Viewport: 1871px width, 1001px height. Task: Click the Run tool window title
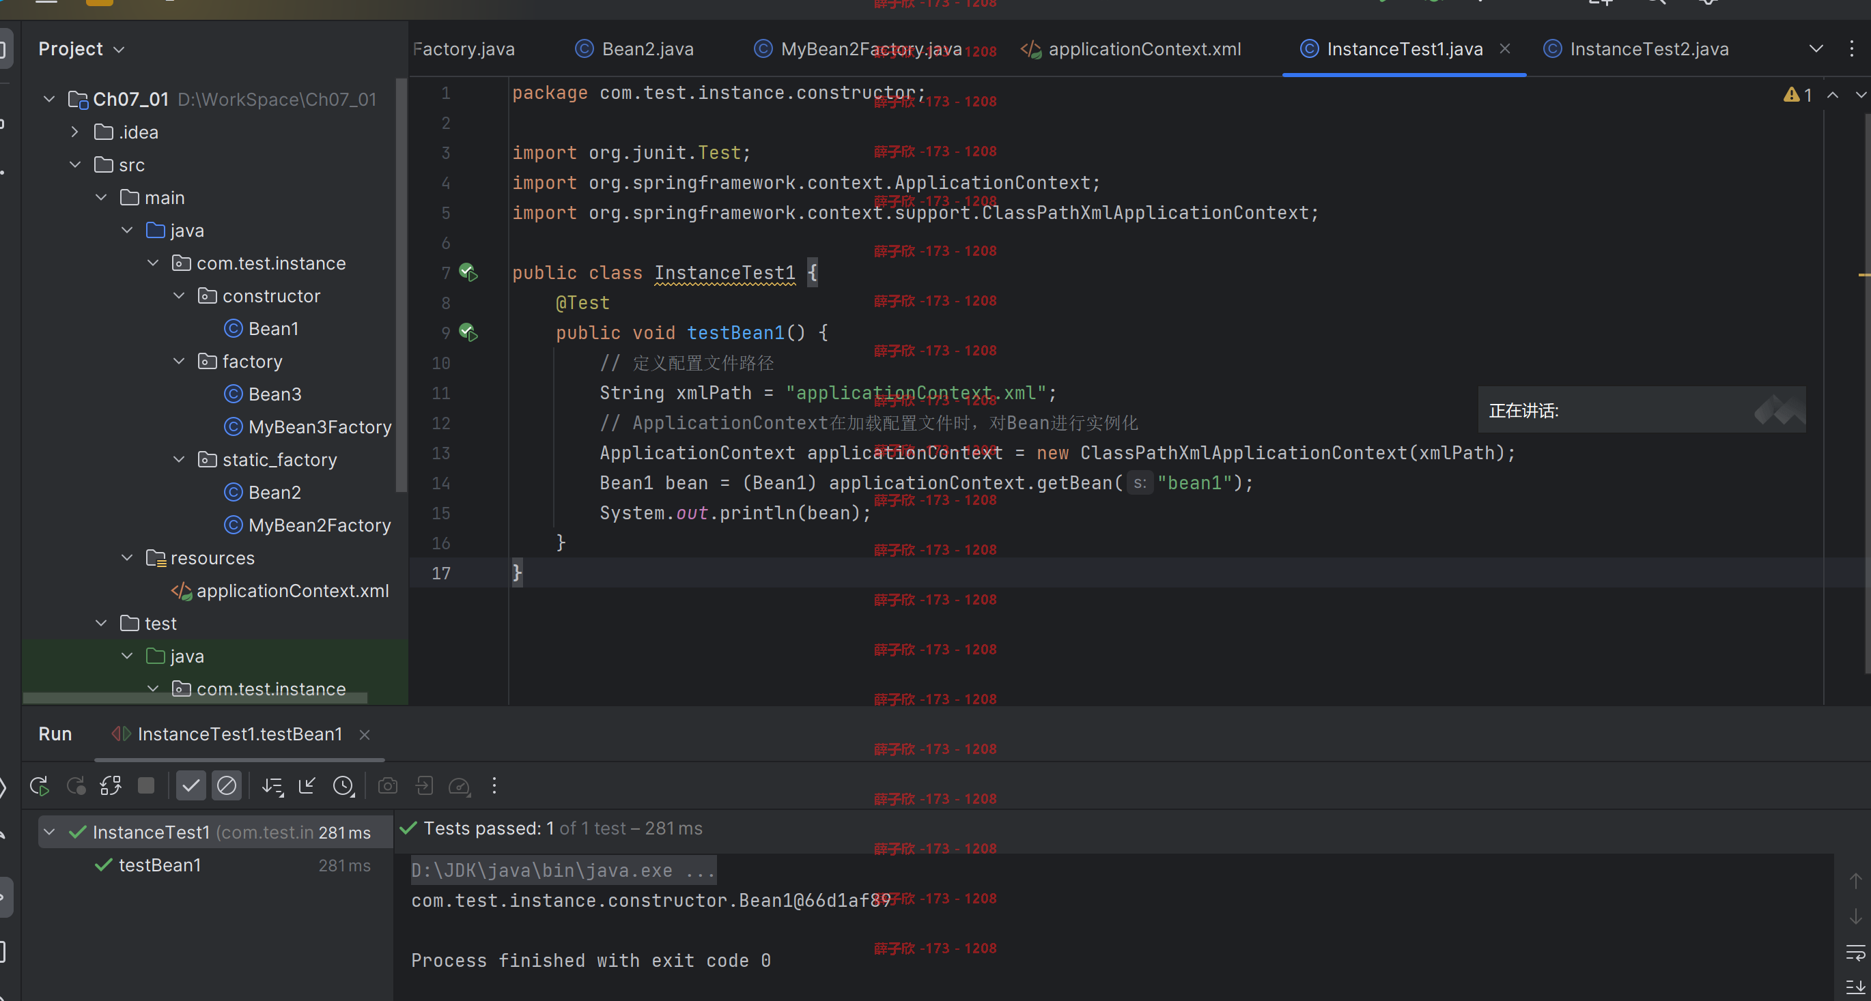click(x=55, y=735)
